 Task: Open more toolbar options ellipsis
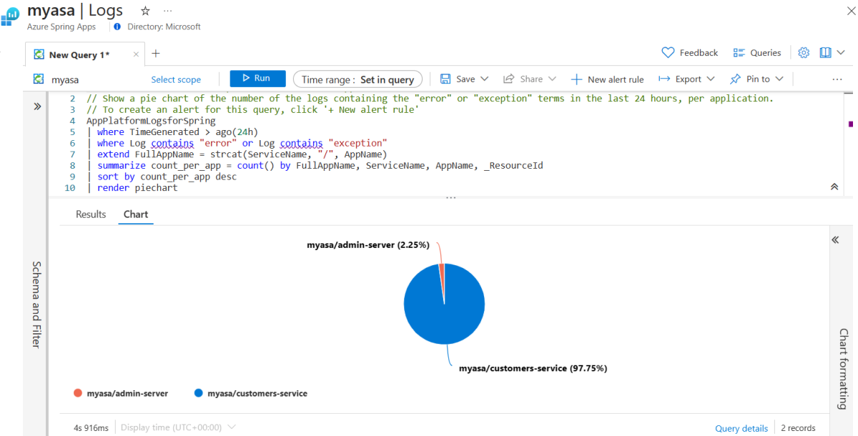coord(837,79)
